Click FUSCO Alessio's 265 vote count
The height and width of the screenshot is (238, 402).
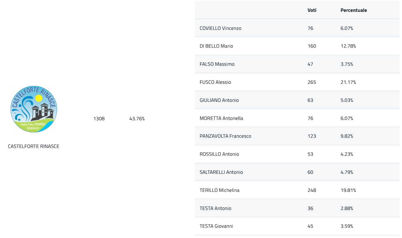tap(312, 82)
